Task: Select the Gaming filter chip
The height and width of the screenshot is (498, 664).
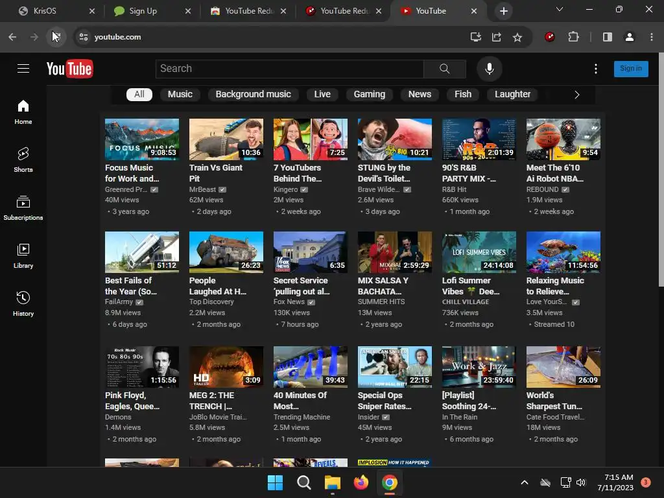Action: pos(370,95)
